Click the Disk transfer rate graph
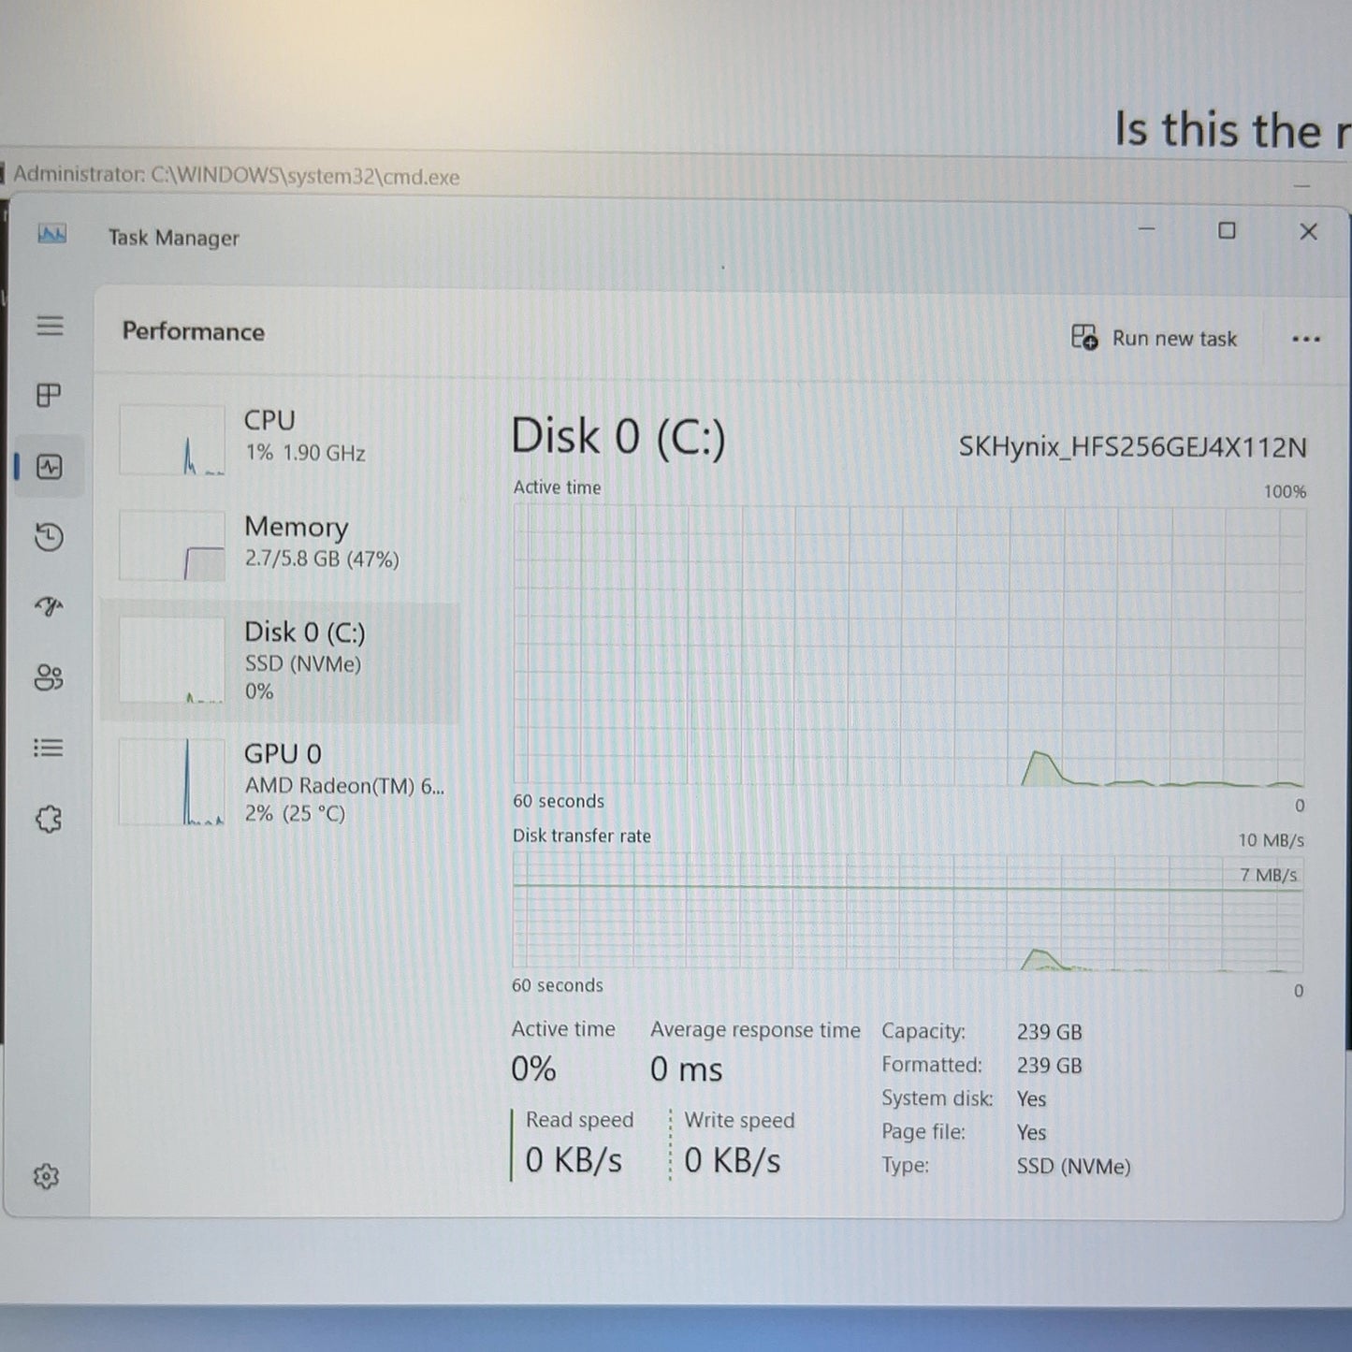 pyautogui.click(x=908, y=912)
